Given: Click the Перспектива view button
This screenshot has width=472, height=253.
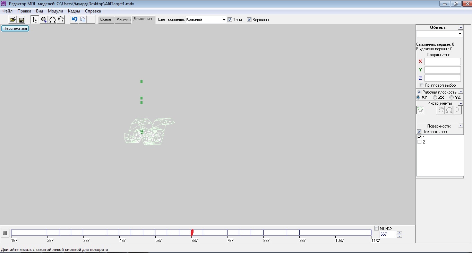Looking at the screenshot, I should pyautogui.click(x=15, y=28).
